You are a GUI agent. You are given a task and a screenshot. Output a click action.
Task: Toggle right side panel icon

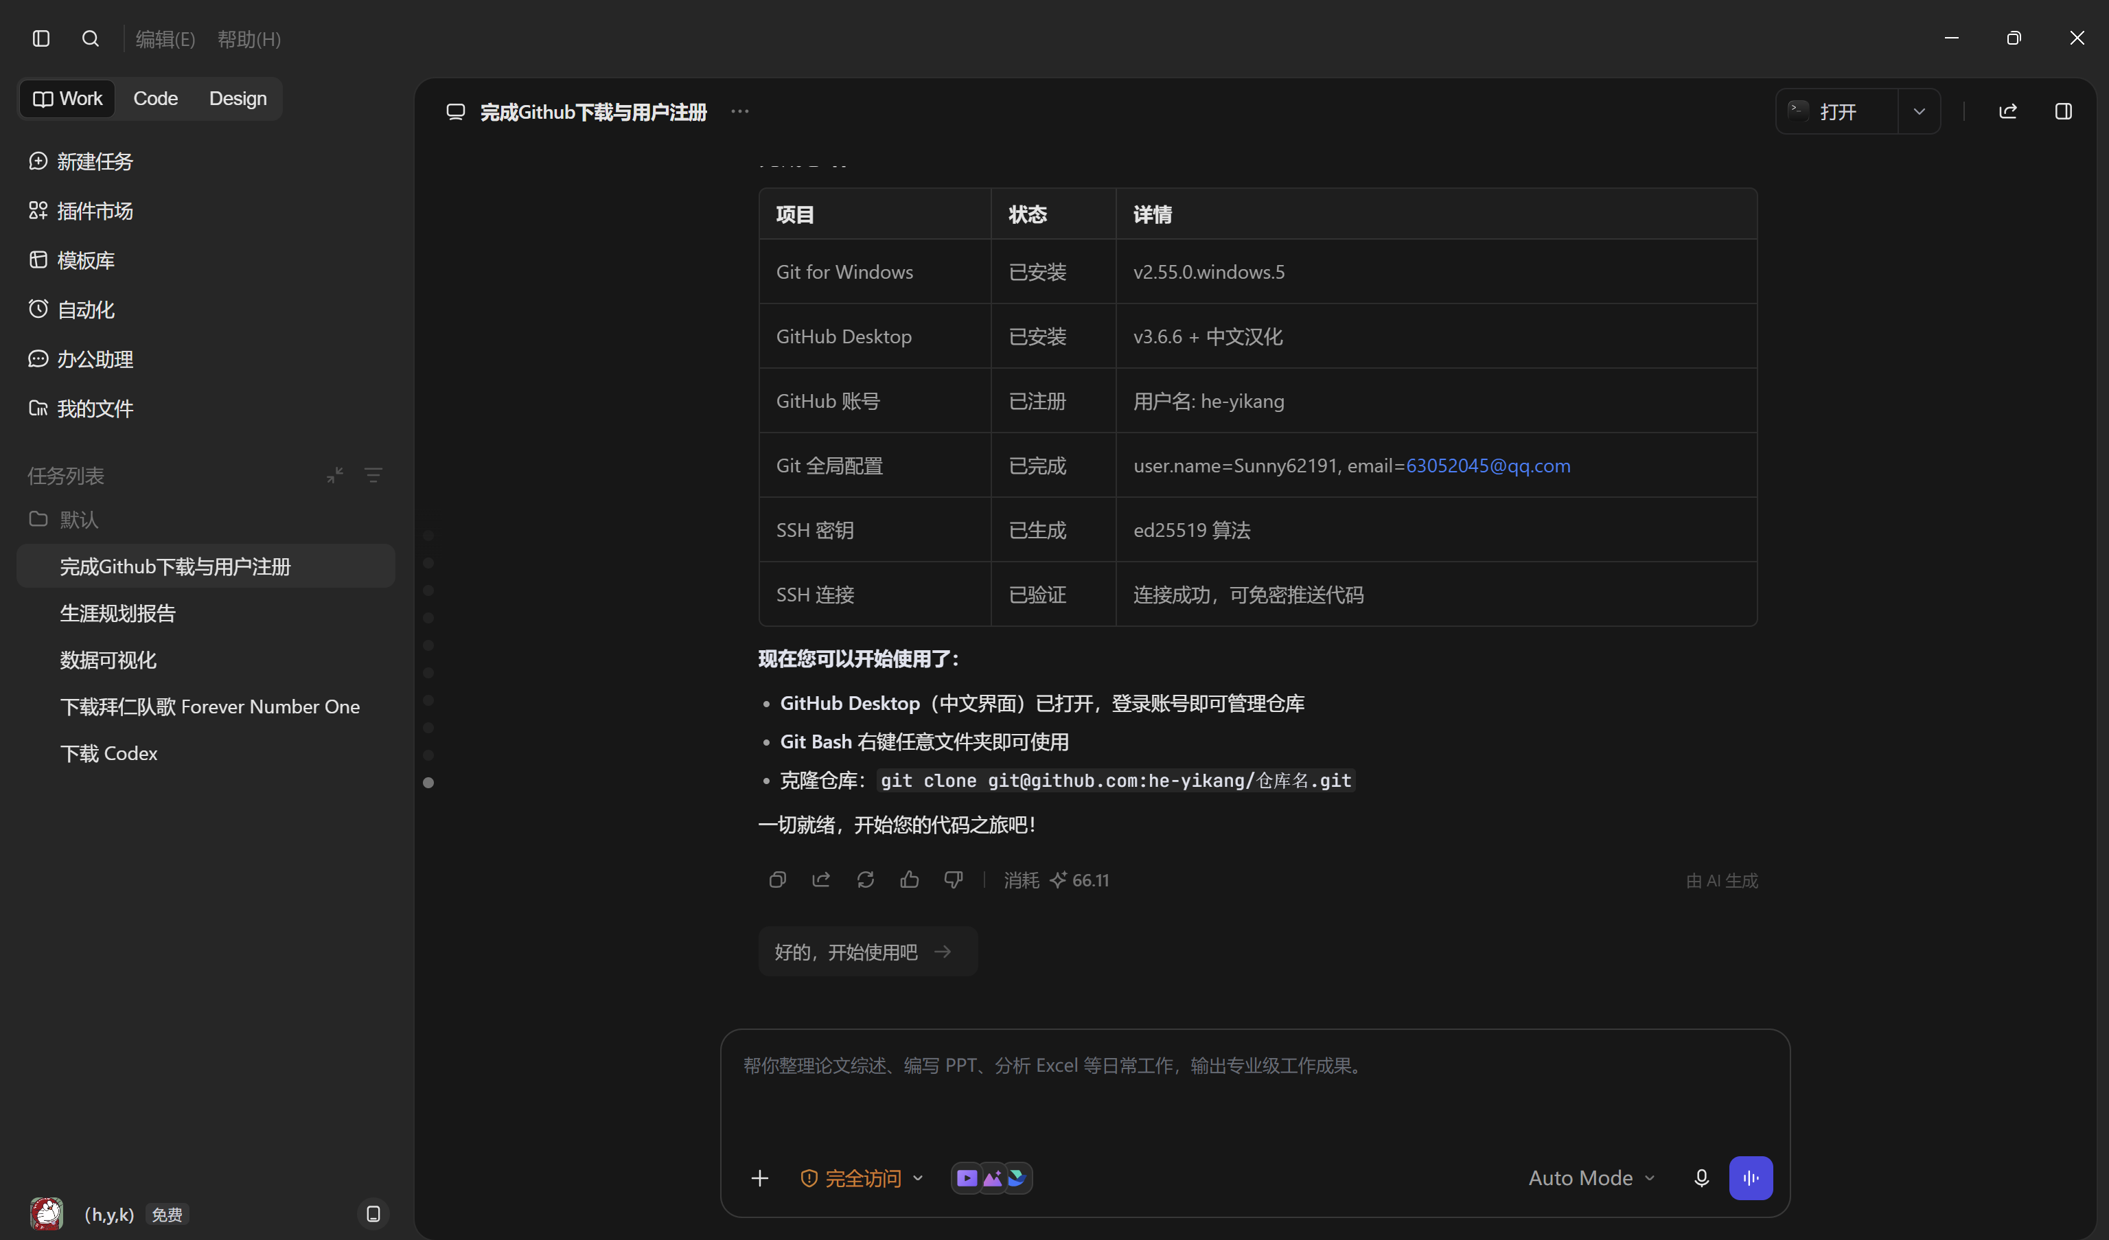point(2063,111)
